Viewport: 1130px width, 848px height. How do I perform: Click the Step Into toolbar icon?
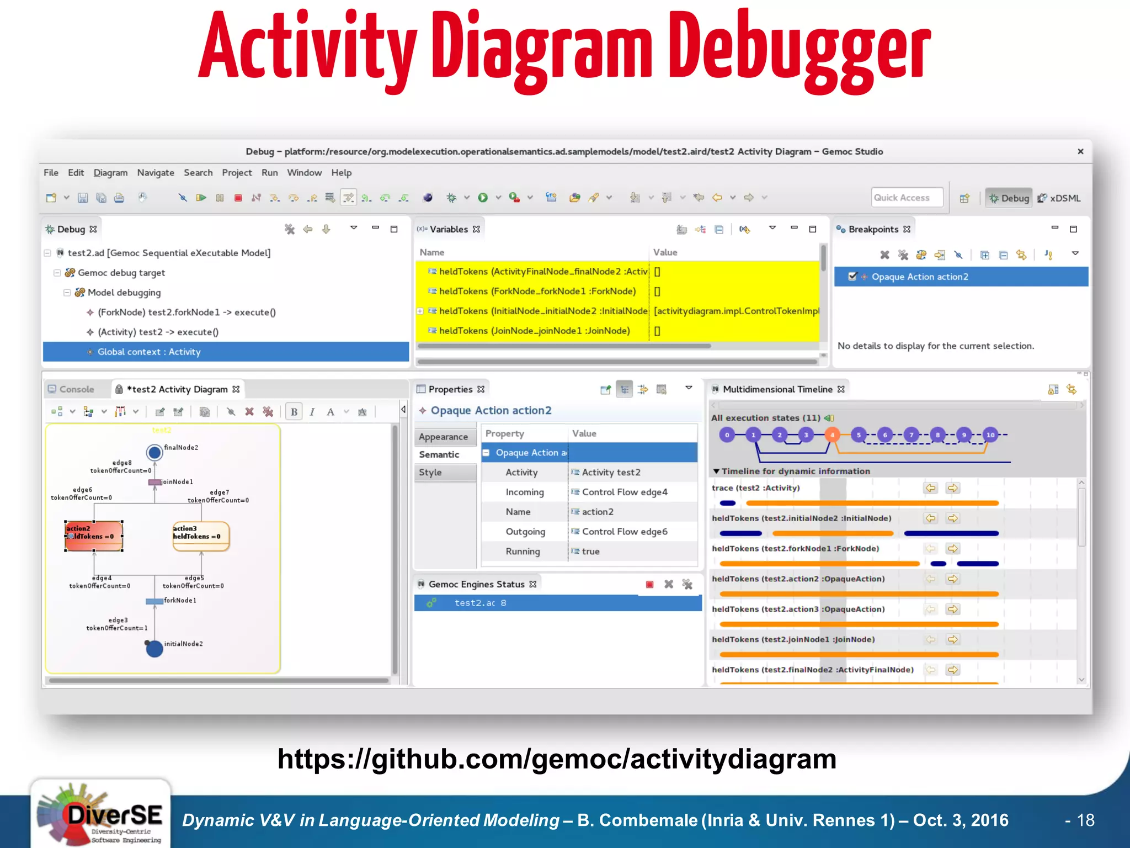click(x=274, y=198)
